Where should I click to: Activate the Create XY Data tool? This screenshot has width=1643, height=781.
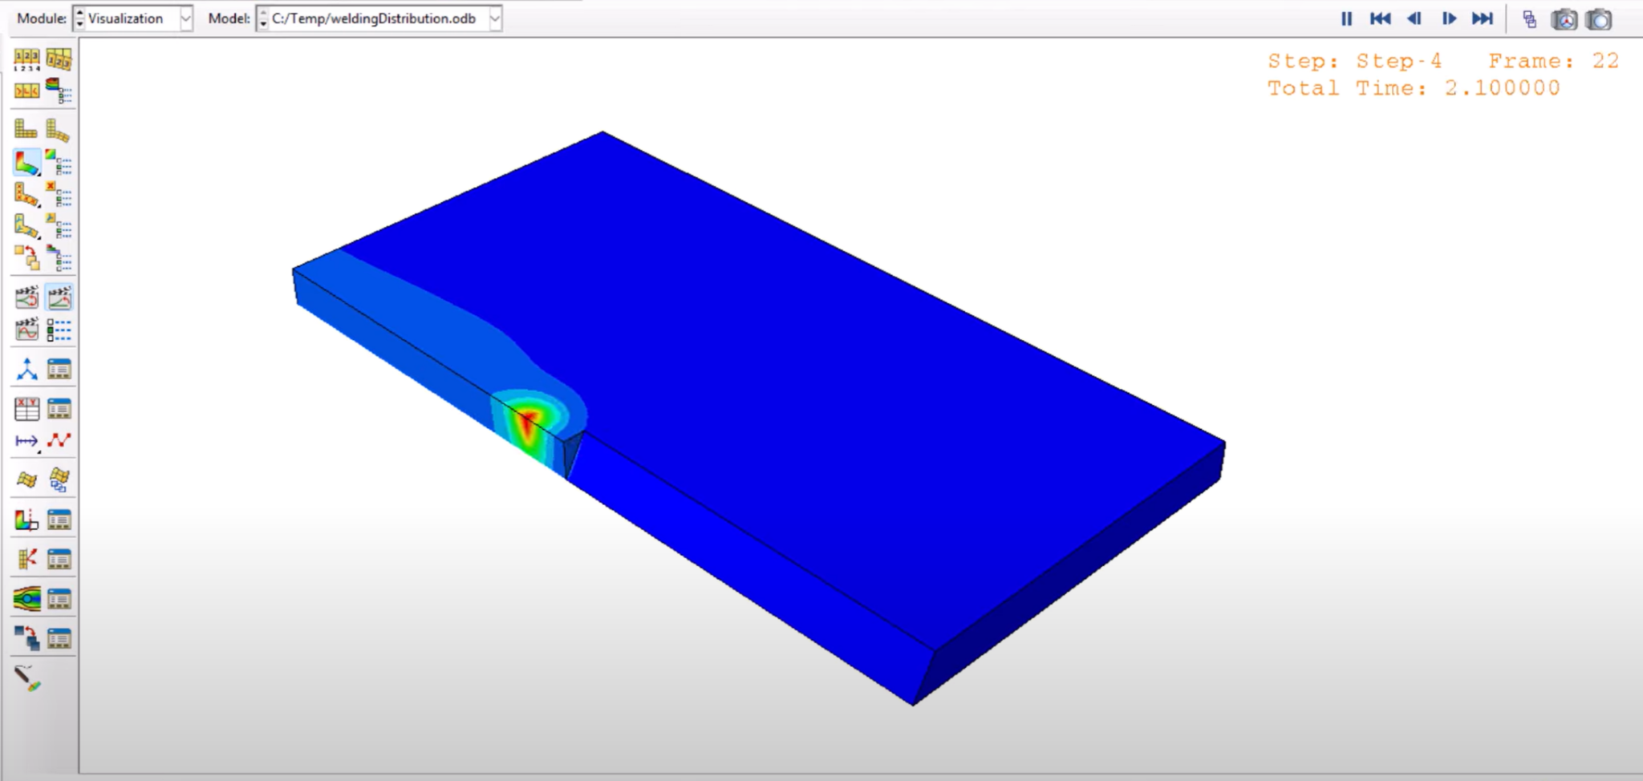click(x=26, y=407)
